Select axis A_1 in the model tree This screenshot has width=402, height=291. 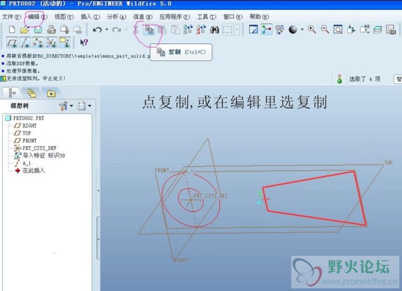point(23,163)
